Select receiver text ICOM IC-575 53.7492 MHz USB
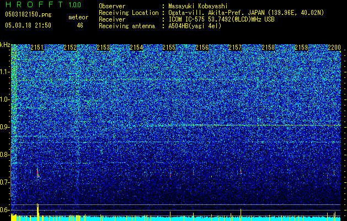This screenshot has width=347, height=221. click(221, 19)
